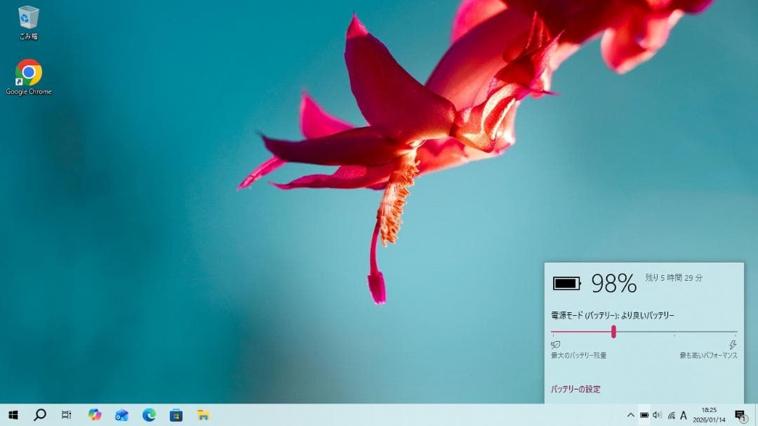Launch Google Chrome from the desktop
The height and width of the screenshot is (426, 758).
pos(28,72)
